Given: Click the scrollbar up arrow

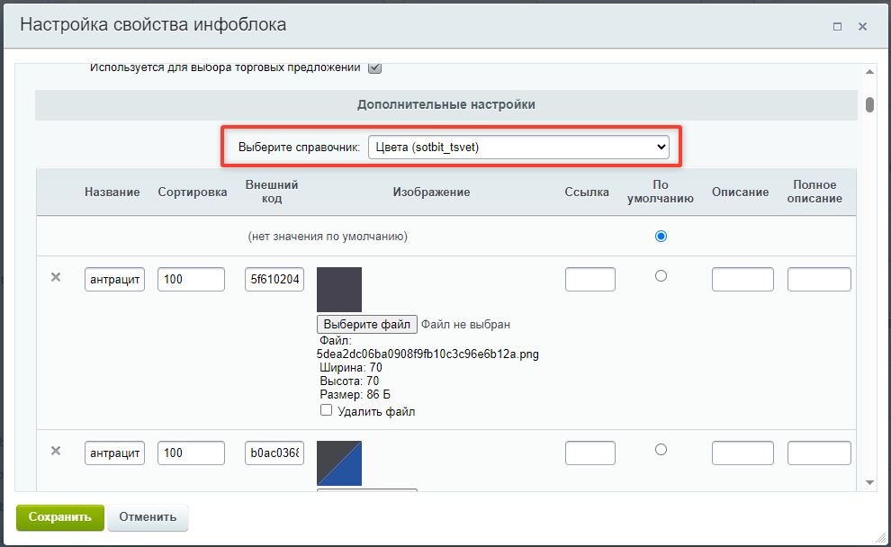Looking at the screenshot, I should [x=869, y=72].
